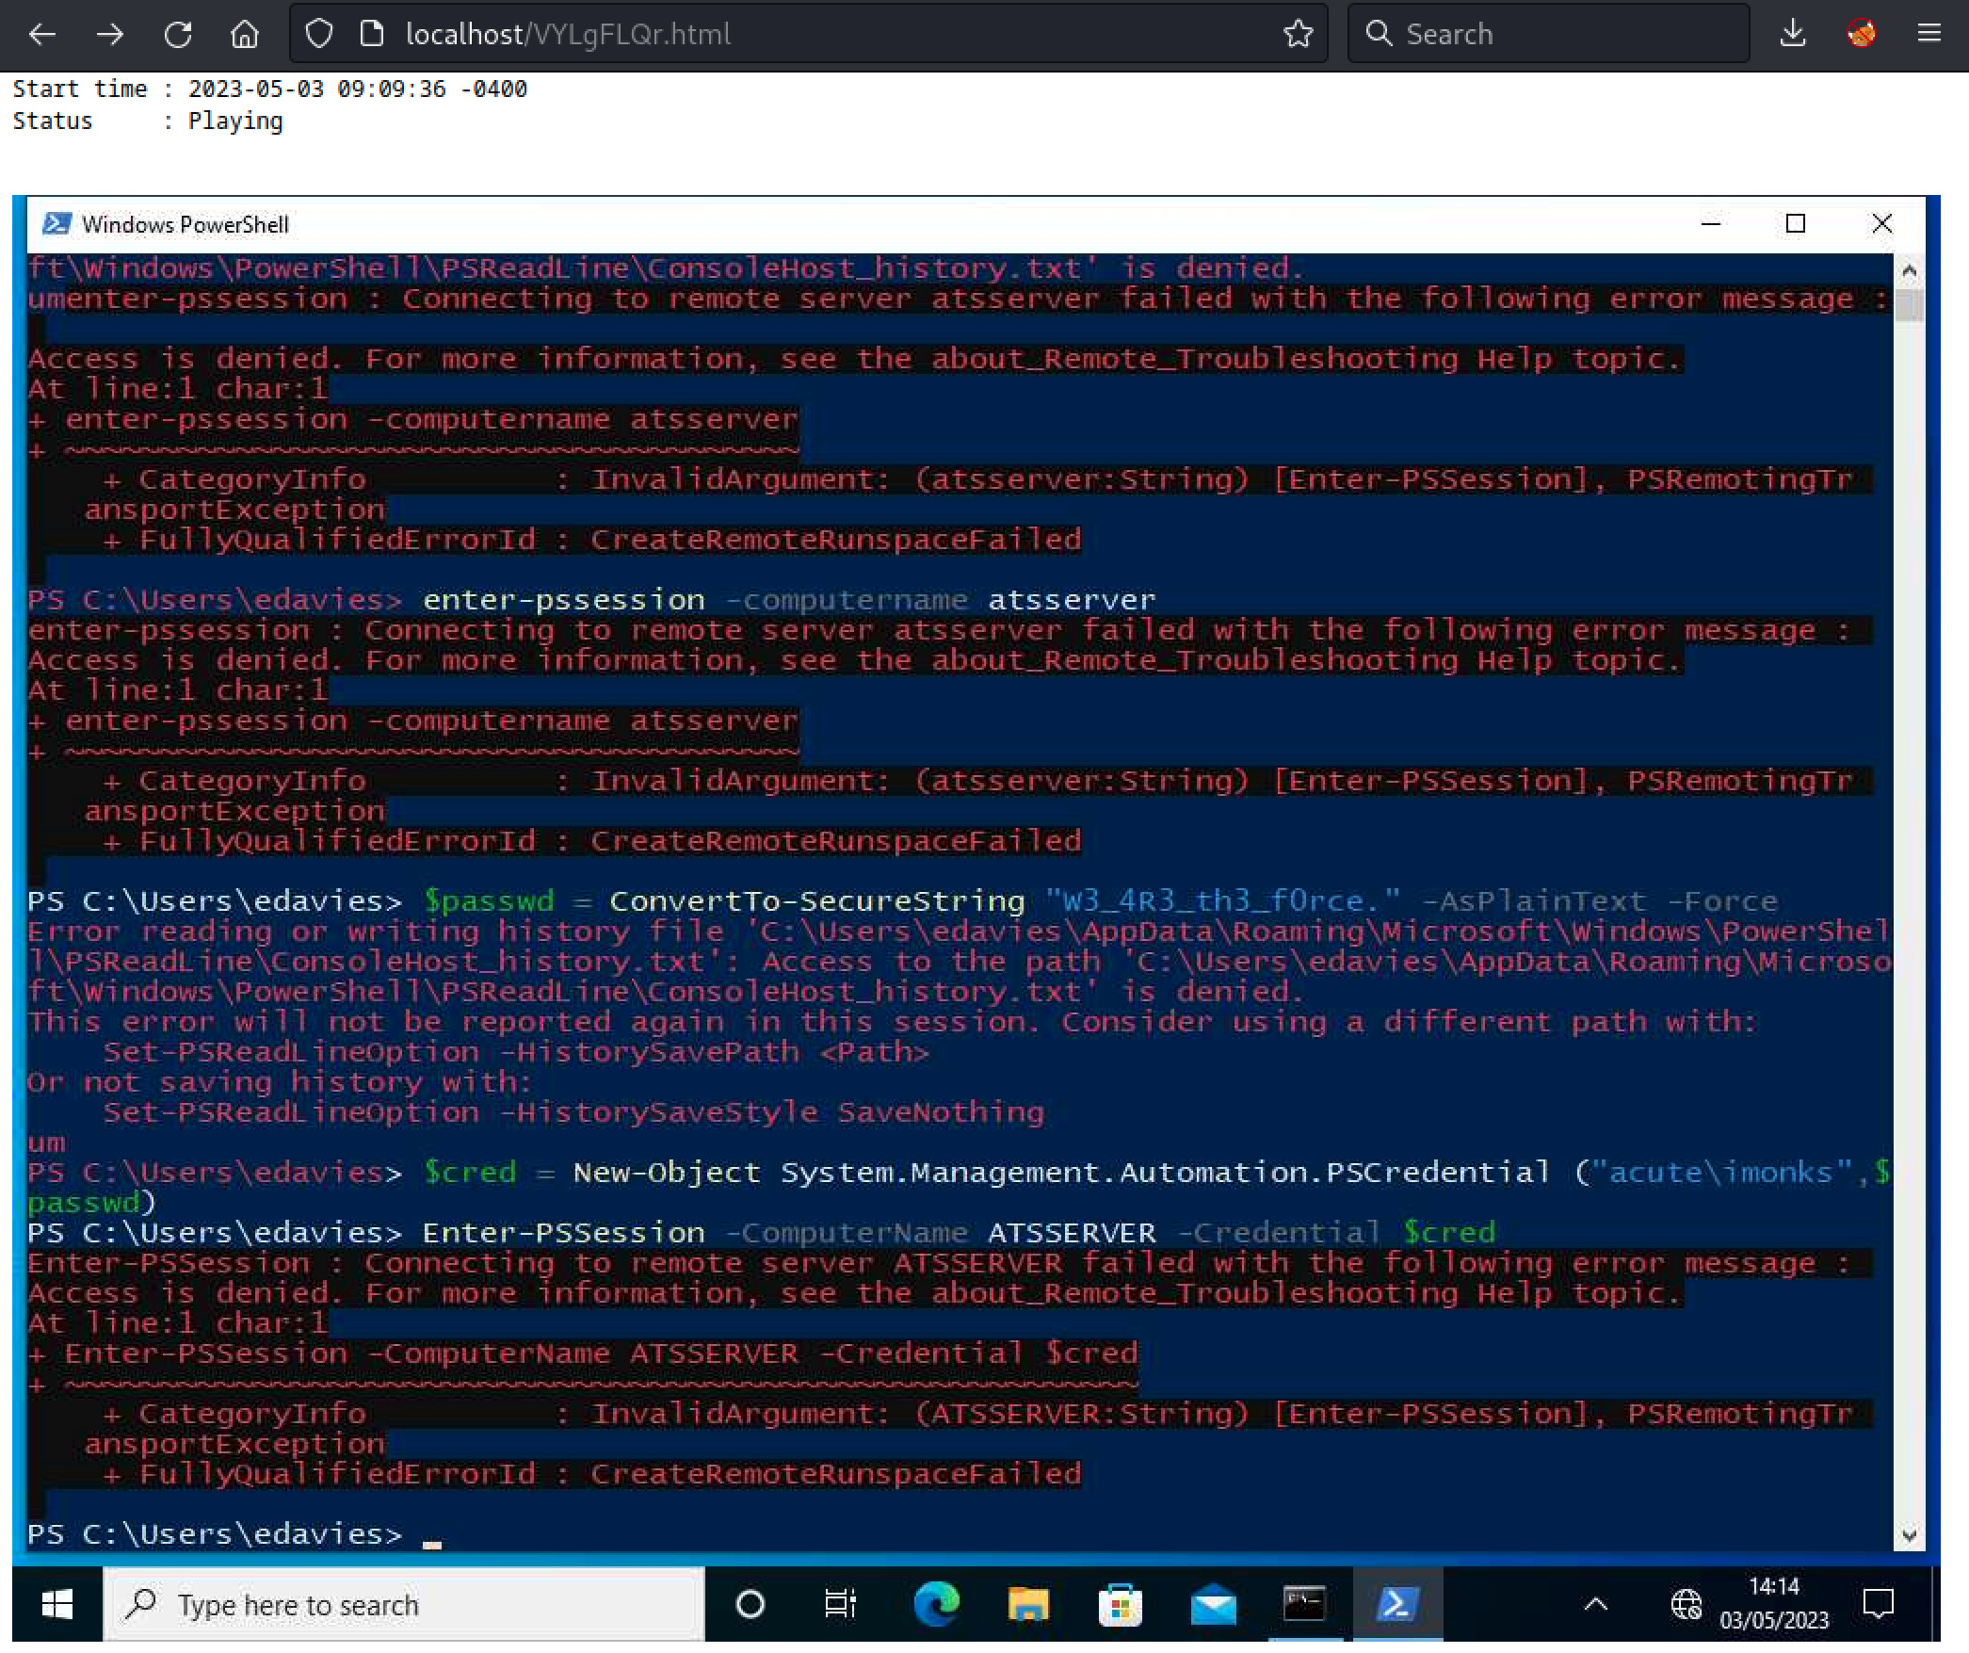Screen dimensions: 1969x1653
Task: Open the Windows Start menu
Action: (x=56, y=1604)
